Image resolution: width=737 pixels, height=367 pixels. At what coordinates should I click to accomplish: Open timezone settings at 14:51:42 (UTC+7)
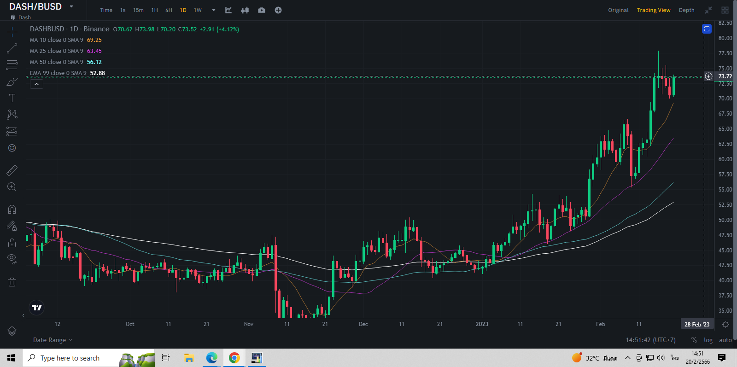[650, 340]
